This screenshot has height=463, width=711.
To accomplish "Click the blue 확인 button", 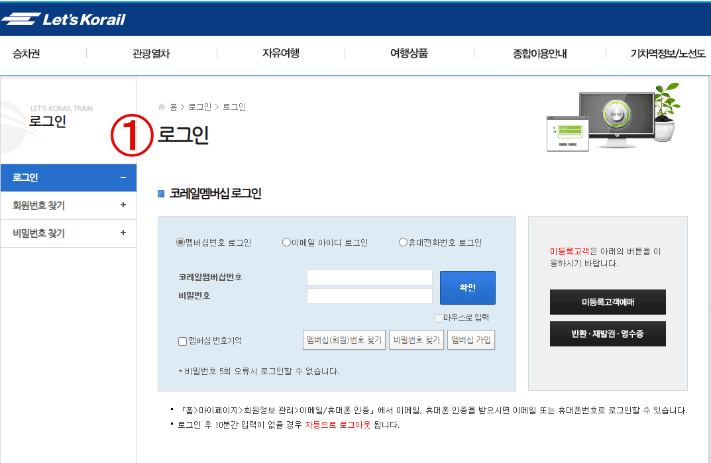I will point(468,287).
